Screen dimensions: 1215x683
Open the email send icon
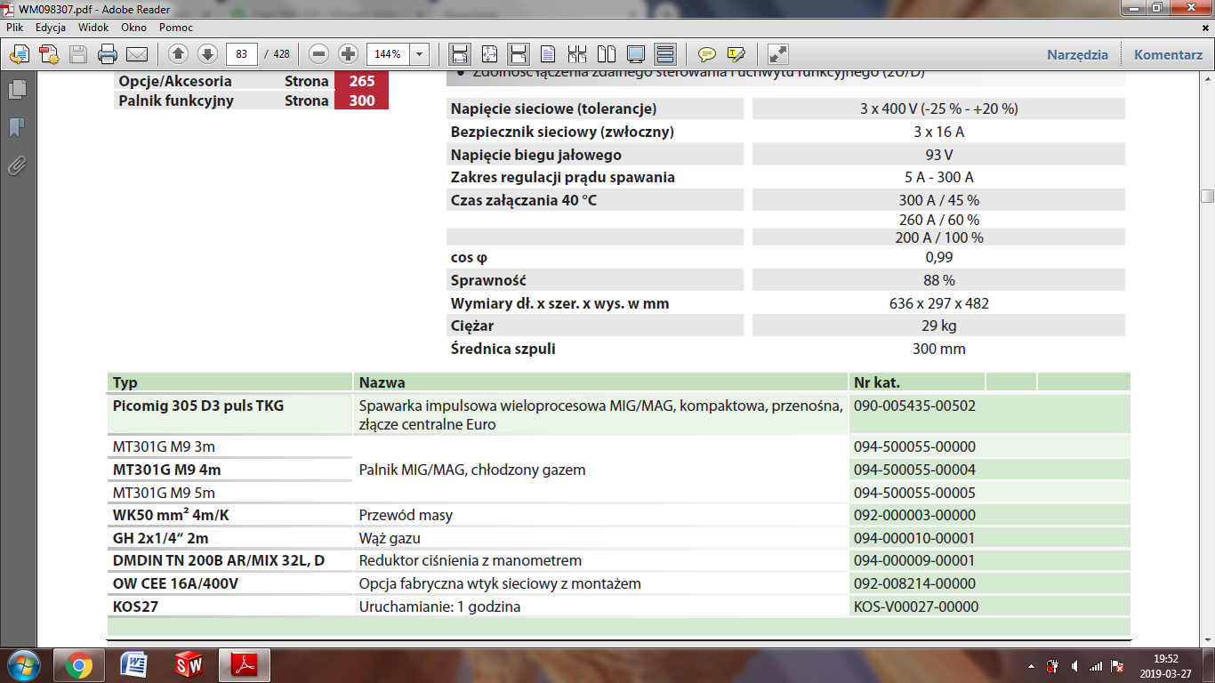(x=136, y=54)
